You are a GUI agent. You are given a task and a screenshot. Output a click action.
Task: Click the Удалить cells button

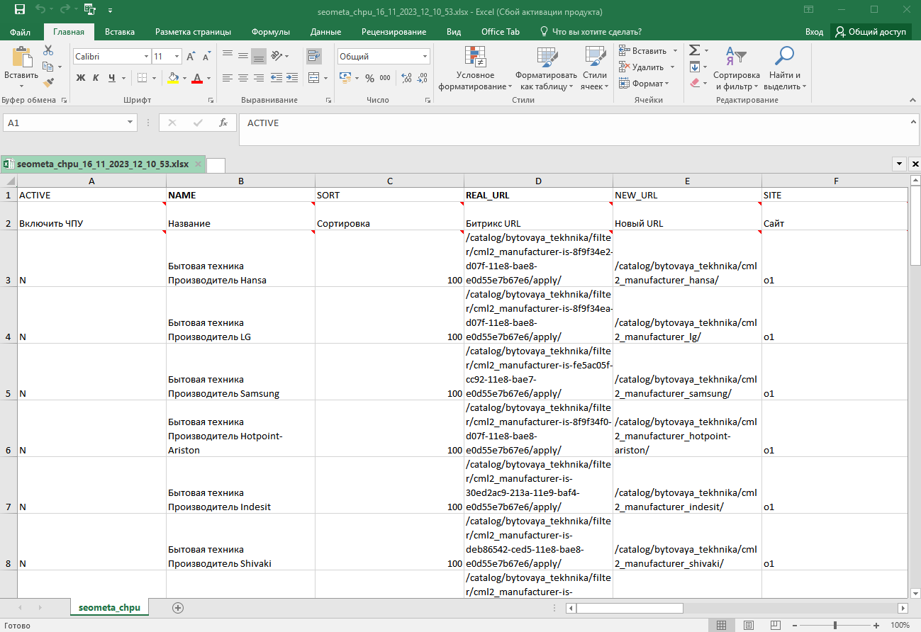point(642,67)
